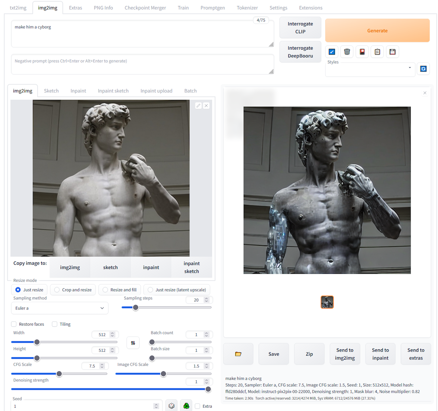This screenshot has width=438, height=411.
Task: Clear the prompt using the trash icon
Action: 347,51
